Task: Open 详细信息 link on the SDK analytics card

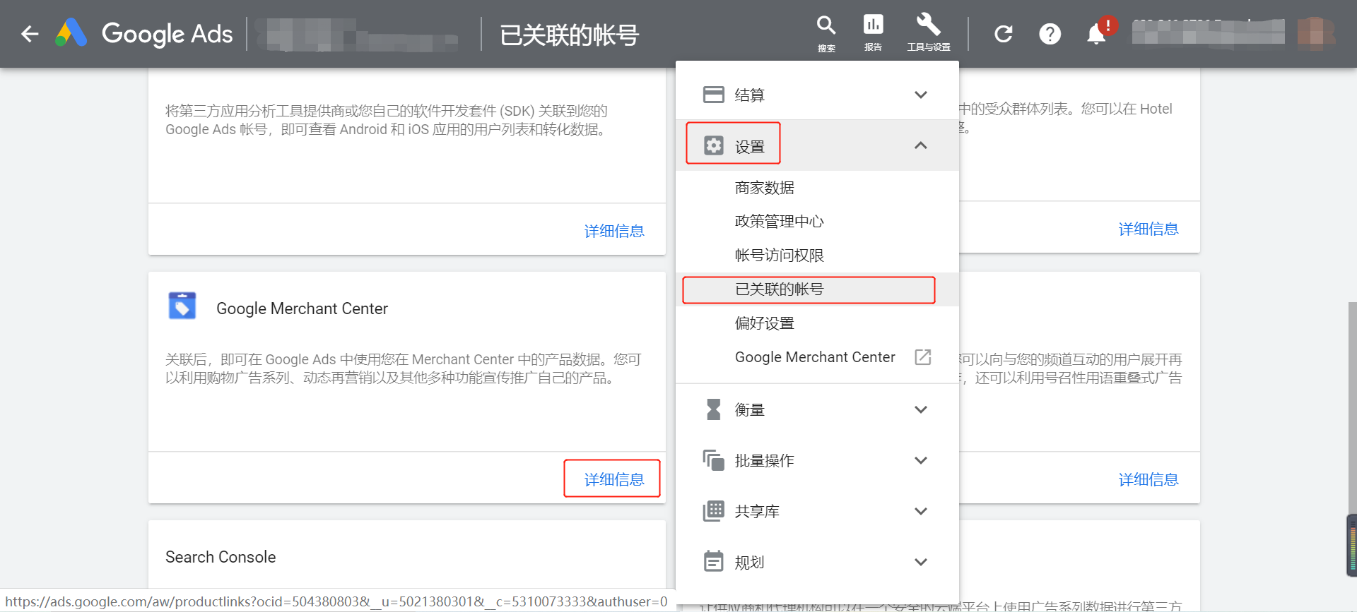Action: 614,232
